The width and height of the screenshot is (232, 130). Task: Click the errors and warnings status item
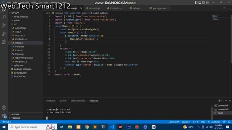[7, 122]
